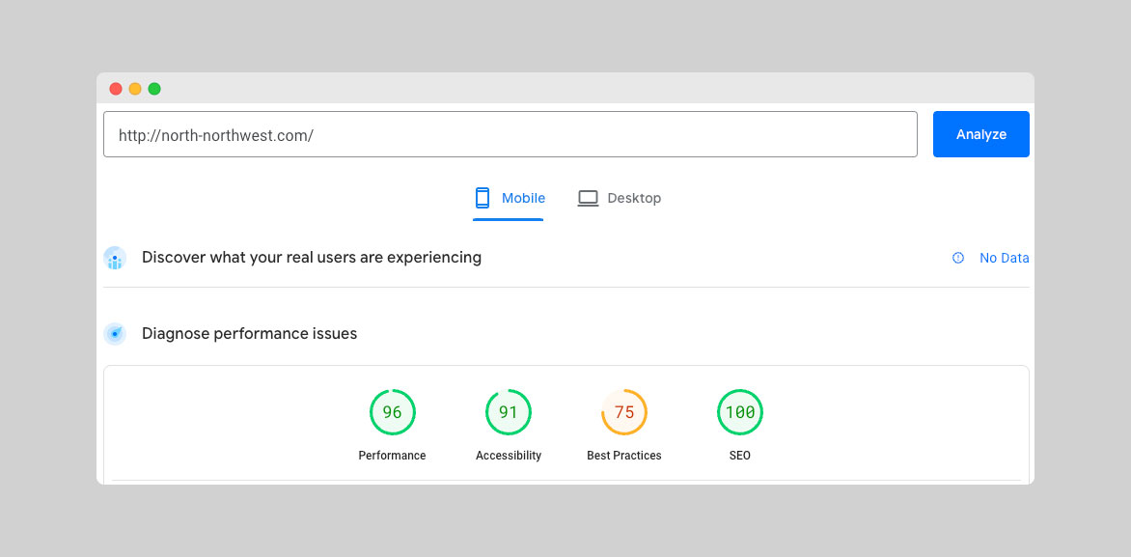
Task: Click the Diagnose performance issues heading
Action: click(x=249, y=334)
